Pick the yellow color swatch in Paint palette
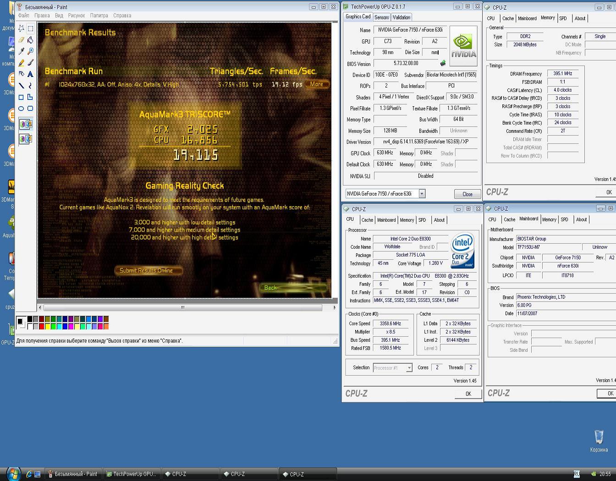 point(47,327)
